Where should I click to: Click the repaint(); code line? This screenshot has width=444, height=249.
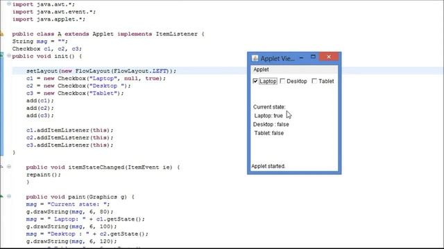[43, 174]
